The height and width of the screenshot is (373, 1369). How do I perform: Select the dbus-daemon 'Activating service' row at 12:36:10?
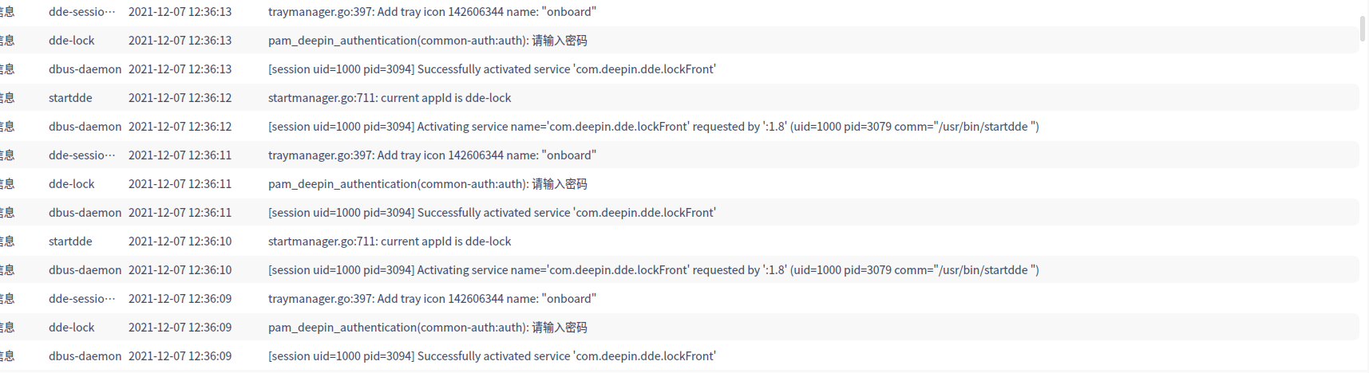(x=679, y=270)
